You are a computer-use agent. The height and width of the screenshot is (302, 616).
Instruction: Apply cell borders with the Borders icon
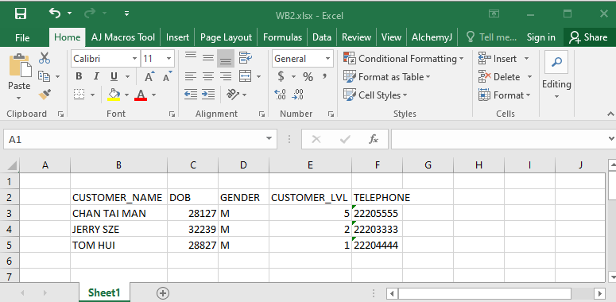(79, 95)
